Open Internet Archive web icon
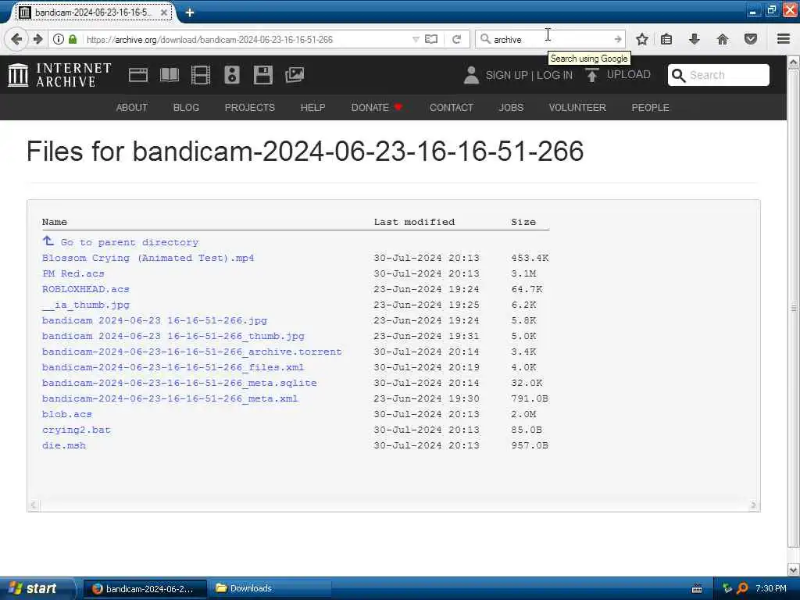Image resolution: width=800 pixels, height=600 pixels. click(x=137, y=75)
